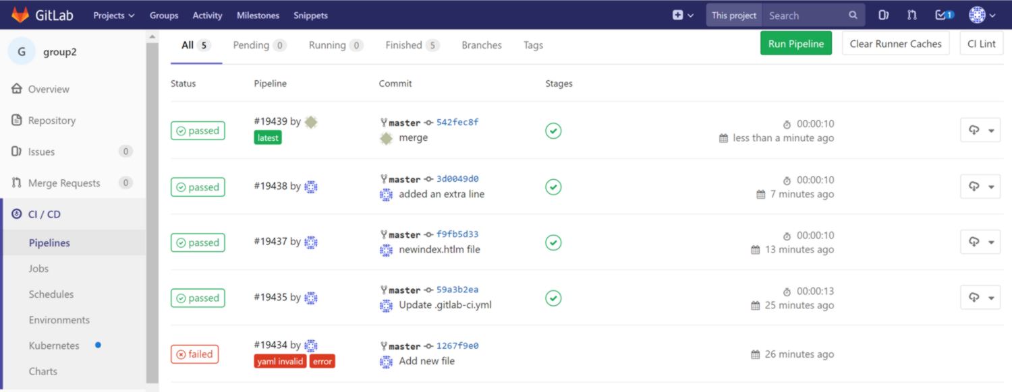Click stage status icon for pipeline #19439
Viewport: 1012px width, 392px height.
553,131
